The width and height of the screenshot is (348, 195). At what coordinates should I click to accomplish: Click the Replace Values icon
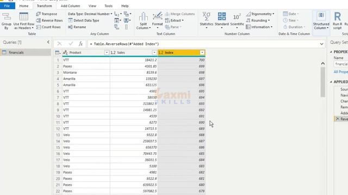click(x=117, y=14)
